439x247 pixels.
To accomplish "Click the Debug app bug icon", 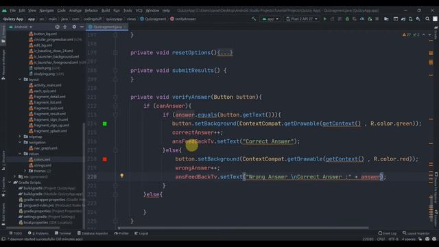I will [x=347, y=19].
